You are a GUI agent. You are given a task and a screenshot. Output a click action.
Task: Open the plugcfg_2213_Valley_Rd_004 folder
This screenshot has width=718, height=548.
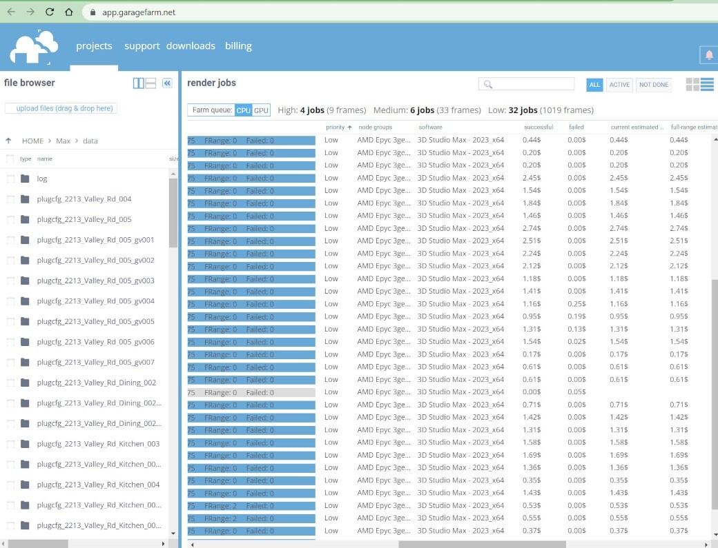(84, 199)
